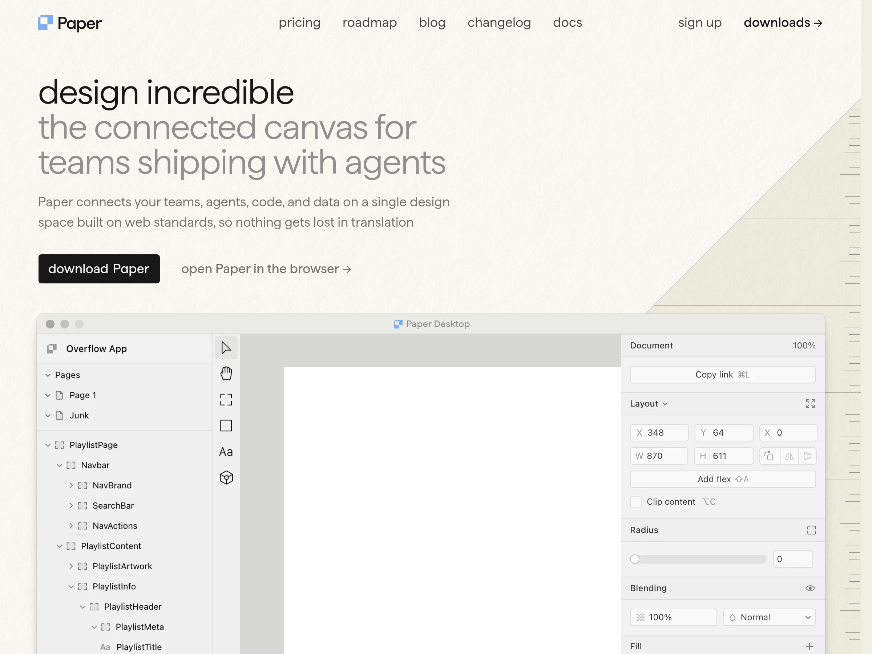Viewport: 872px width, 654px height.
Task: Open the Normal blend mode dropdown
Action: [x=769, y=617]
